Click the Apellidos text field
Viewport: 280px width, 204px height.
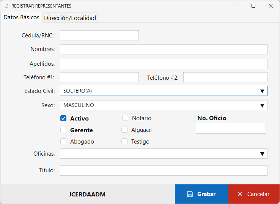tap(164, 64)
